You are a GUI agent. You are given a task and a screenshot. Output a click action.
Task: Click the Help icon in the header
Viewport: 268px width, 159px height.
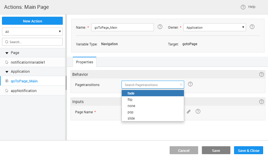[243, 7]
